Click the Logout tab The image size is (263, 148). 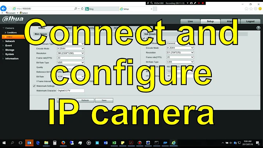tap(251, 21)
